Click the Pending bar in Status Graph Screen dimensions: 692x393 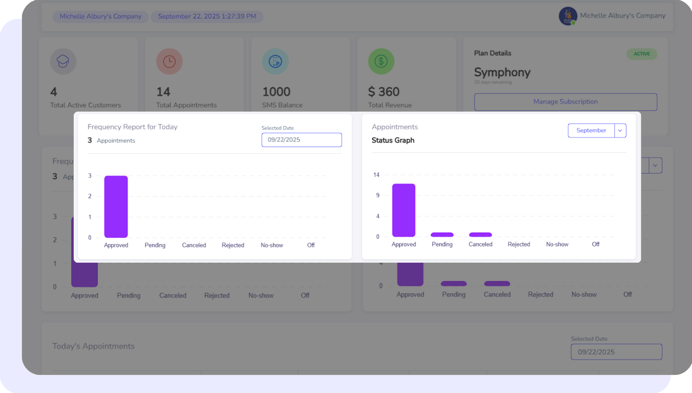point(442,234)
